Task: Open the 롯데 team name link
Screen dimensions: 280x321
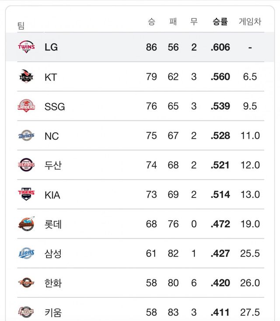Action: [x=53, y=224]
